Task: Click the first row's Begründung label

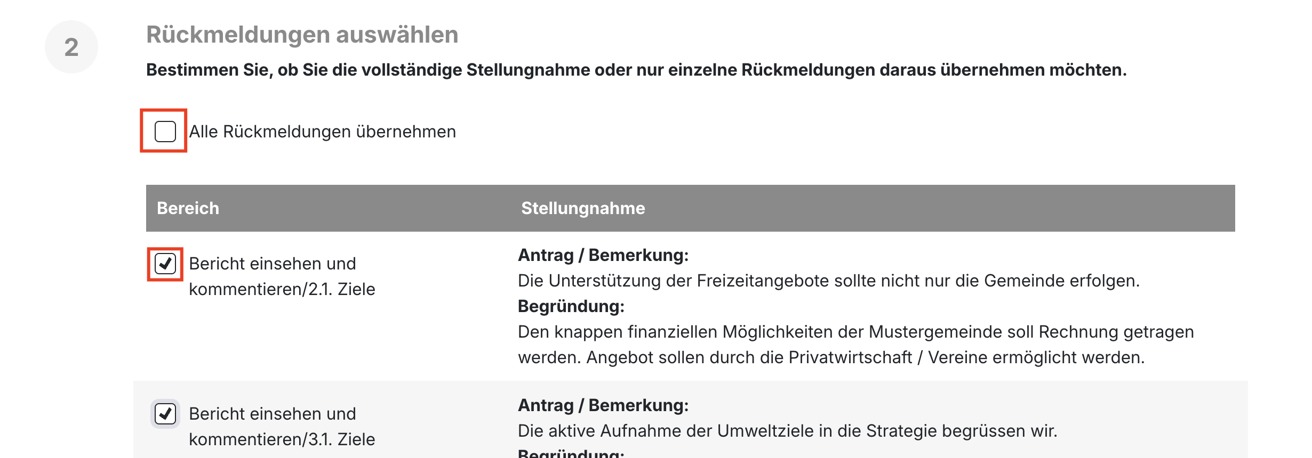Action: [571, 306]
